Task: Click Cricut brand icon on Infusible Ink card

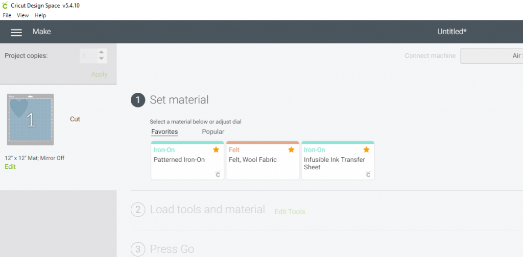Action: 368,174
